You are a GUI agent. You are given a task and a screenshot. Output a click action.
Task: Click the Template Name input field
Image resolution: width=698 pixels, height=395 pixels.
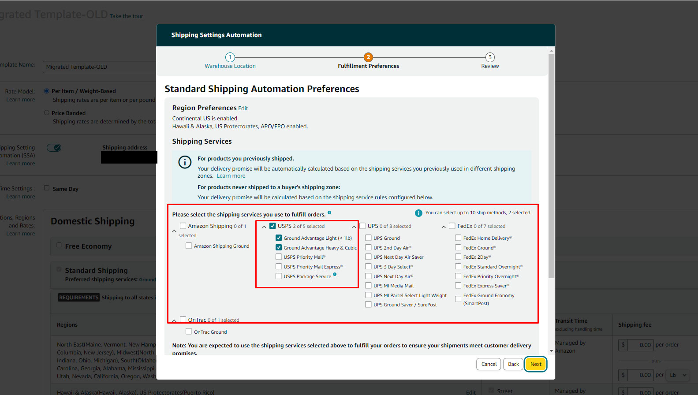100,67
